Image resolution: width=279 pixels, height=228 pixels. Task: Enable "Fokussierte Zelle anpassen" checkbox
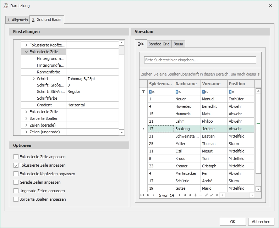(16, 157)
